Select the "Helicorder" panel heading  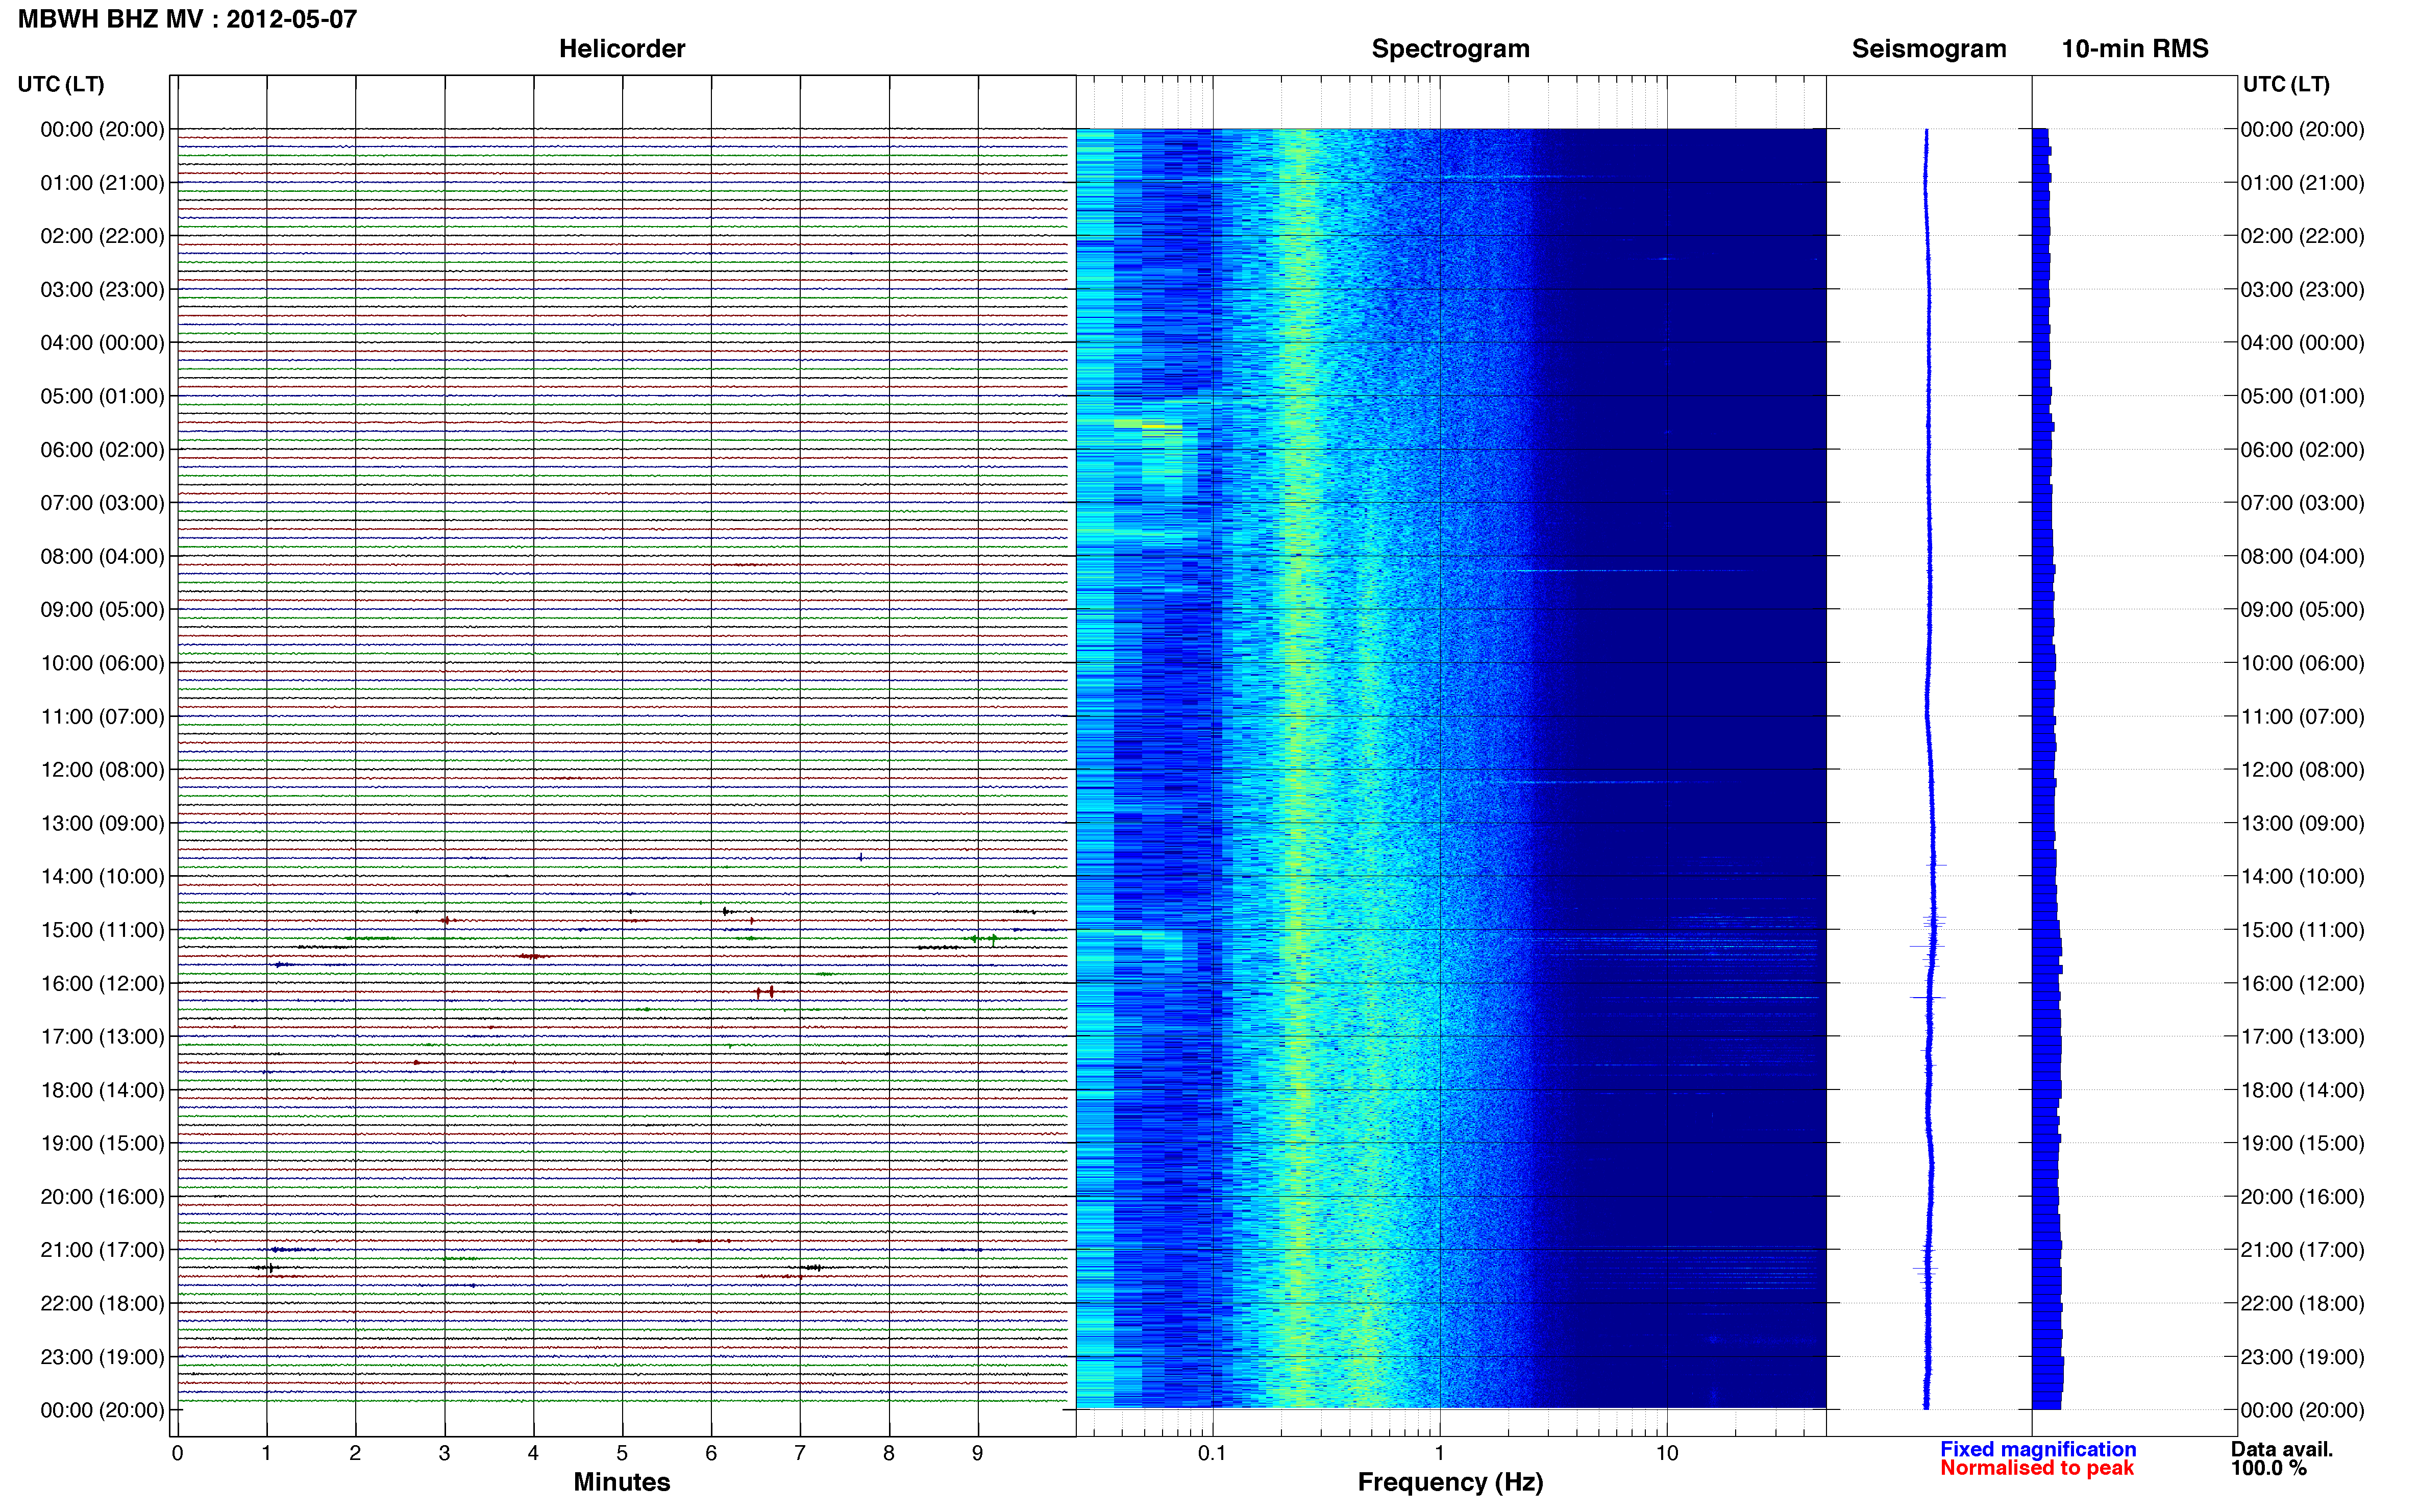coord(622,49)
